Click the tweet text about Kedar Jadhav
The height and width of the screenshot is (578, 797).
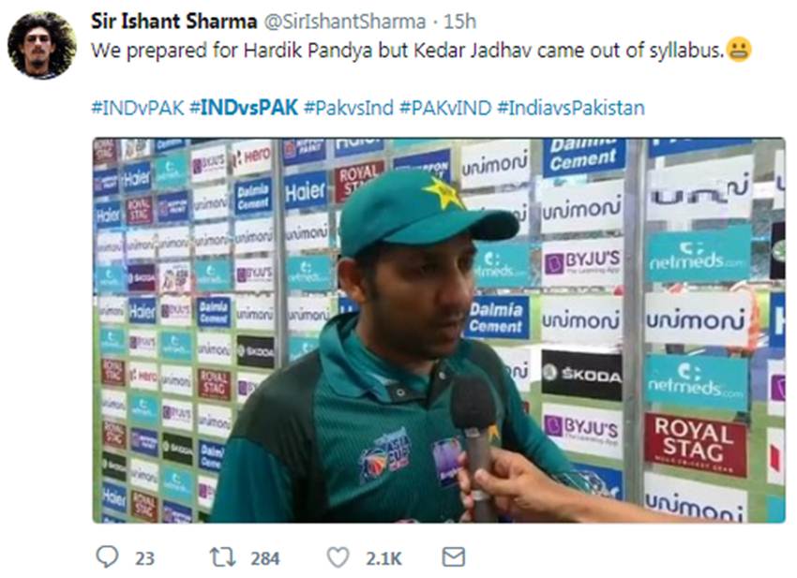(407, 51)
